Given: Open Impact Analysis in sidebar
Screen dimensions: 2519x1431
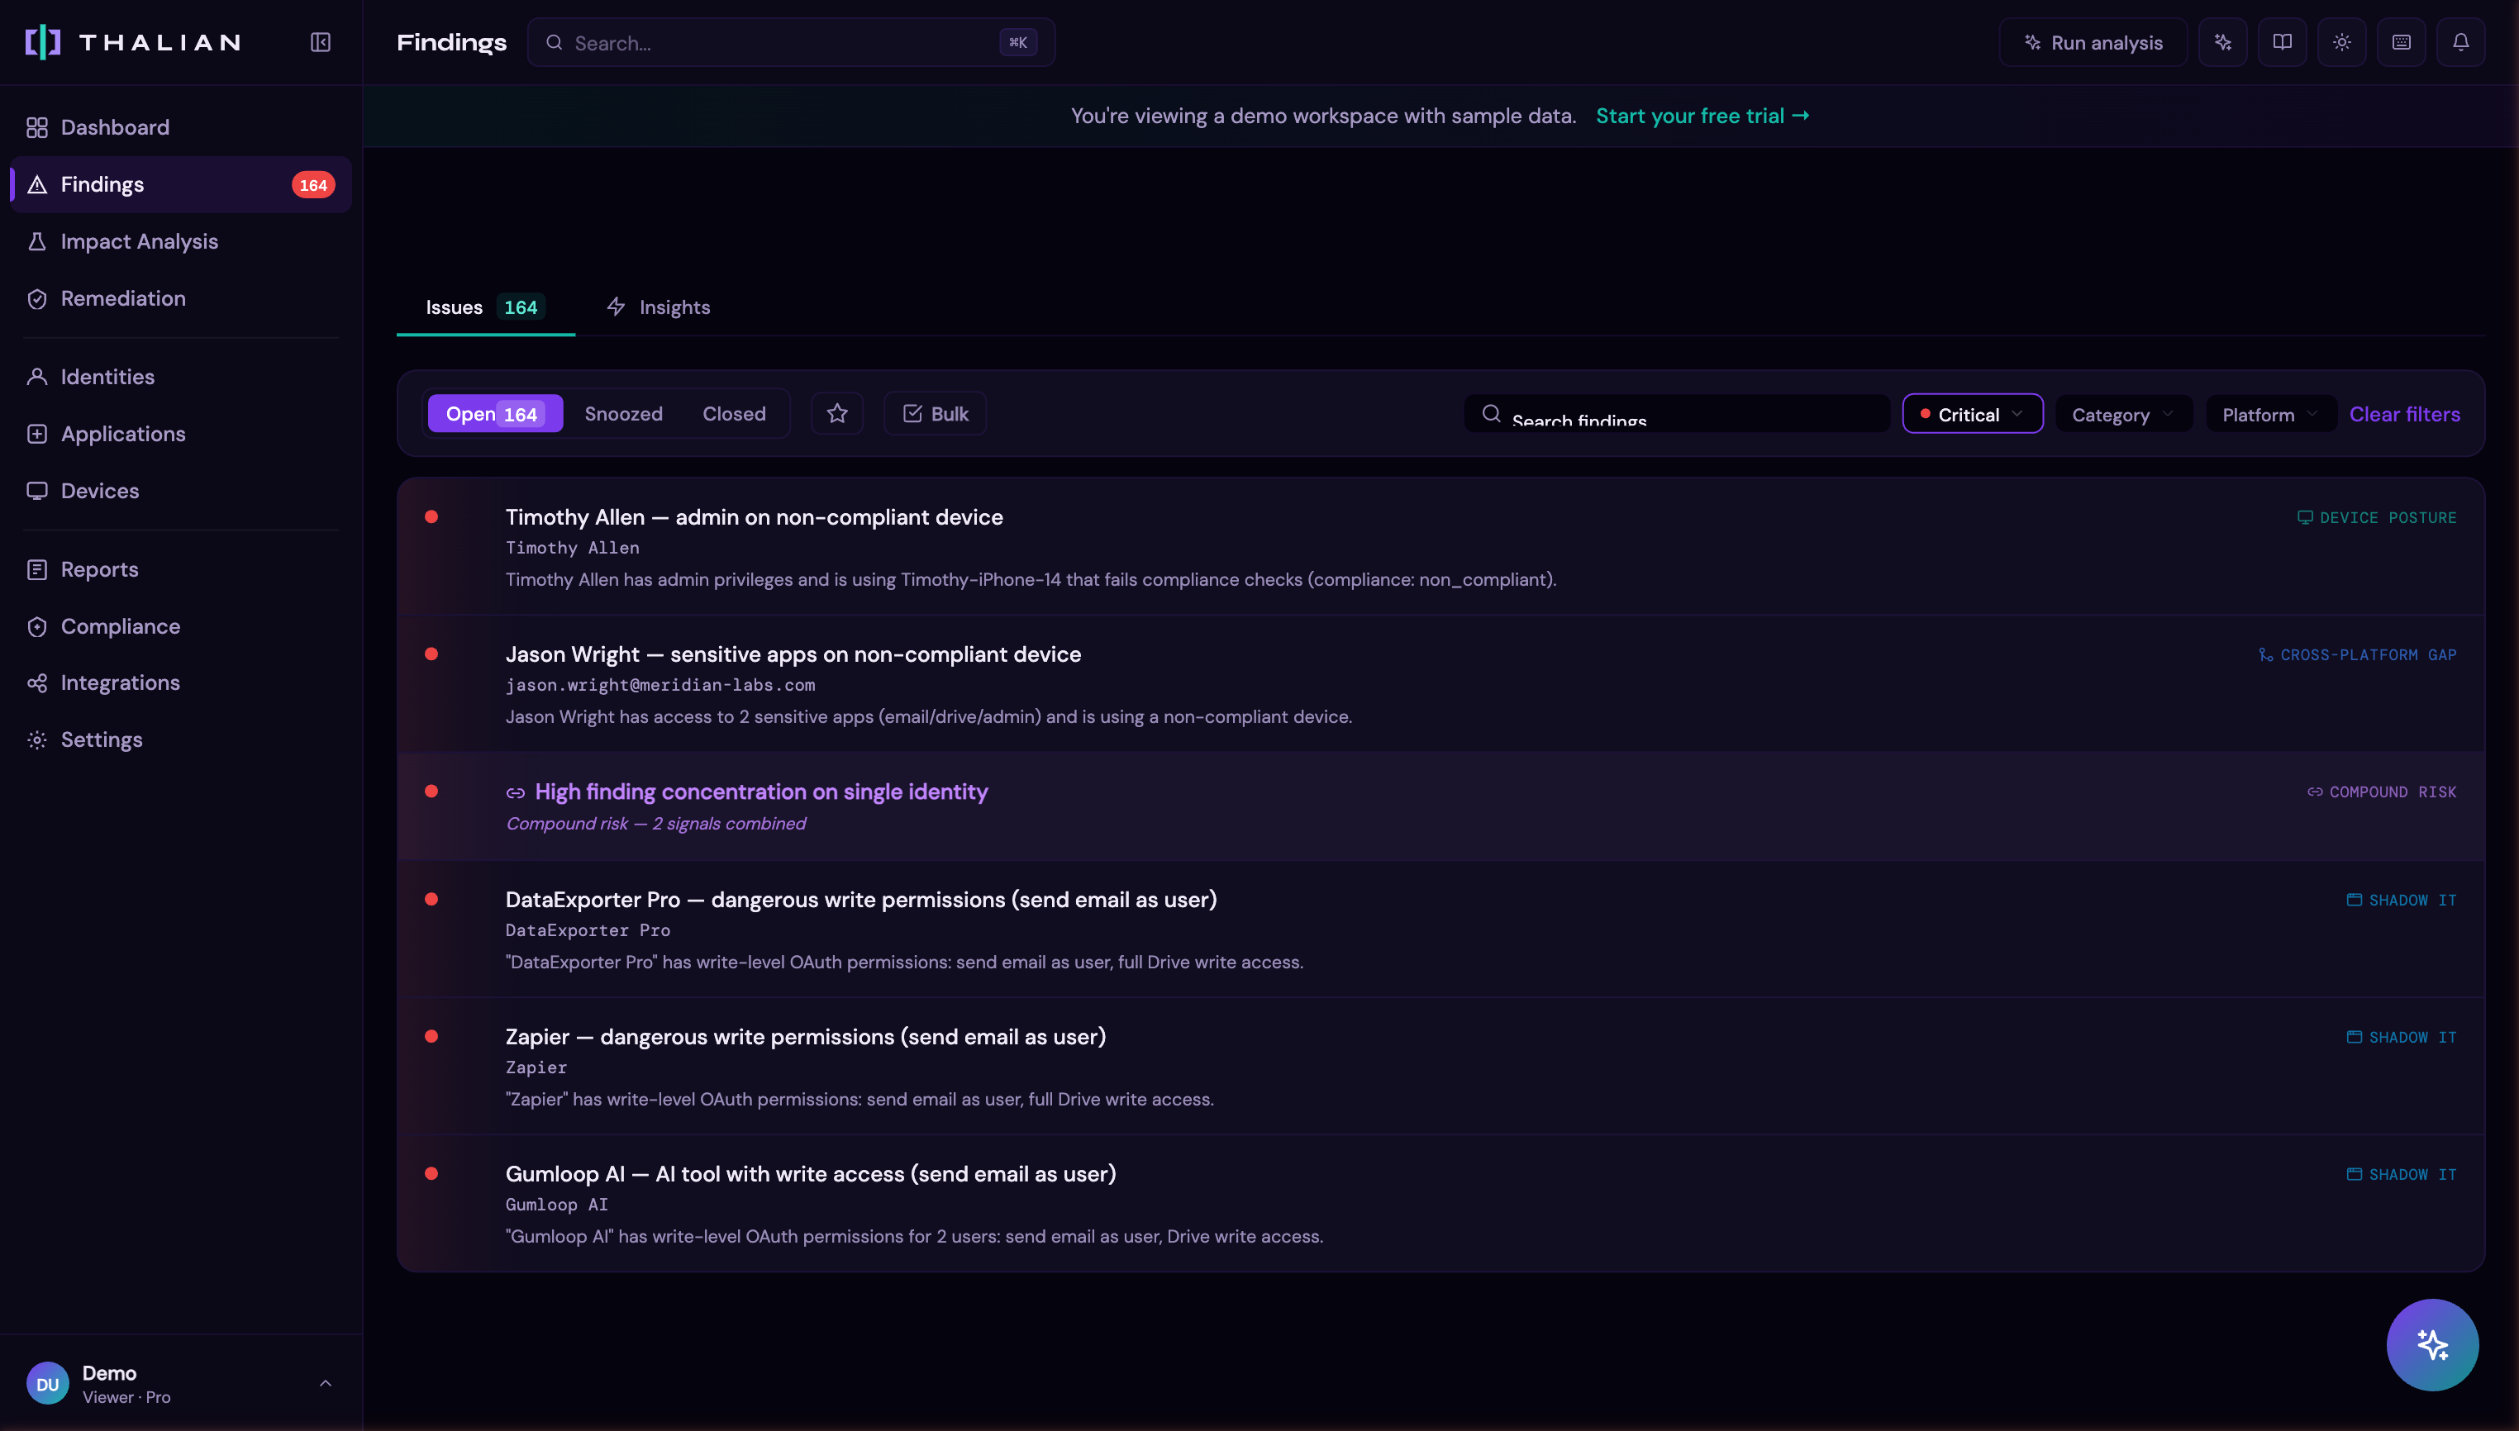Looking at the screenshot, I should (x=139, y=242).
